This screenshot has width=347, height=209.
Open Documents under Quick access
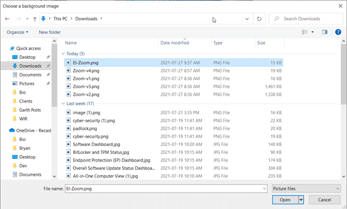tap(30, 75)
